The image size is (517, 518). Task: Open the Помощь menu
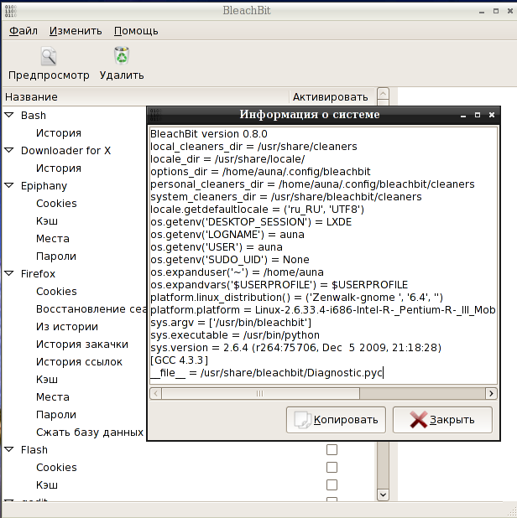pyautogui.click(x=136, y=31)
